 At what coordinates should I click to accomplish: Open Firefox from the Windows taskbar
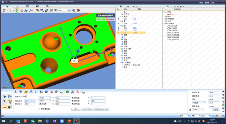click(x=54, y=121)
